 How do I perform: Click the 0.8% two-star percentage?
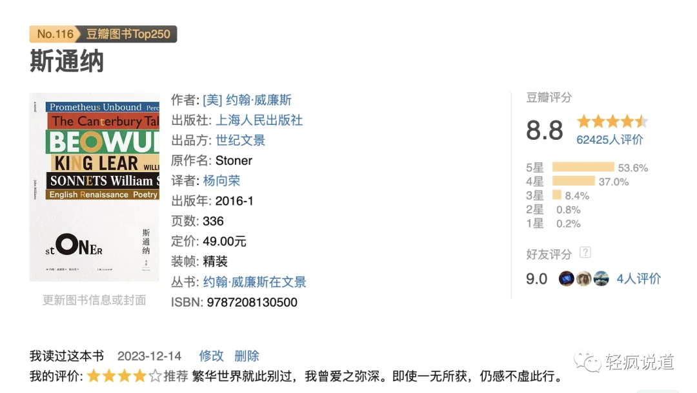[569, 210]
